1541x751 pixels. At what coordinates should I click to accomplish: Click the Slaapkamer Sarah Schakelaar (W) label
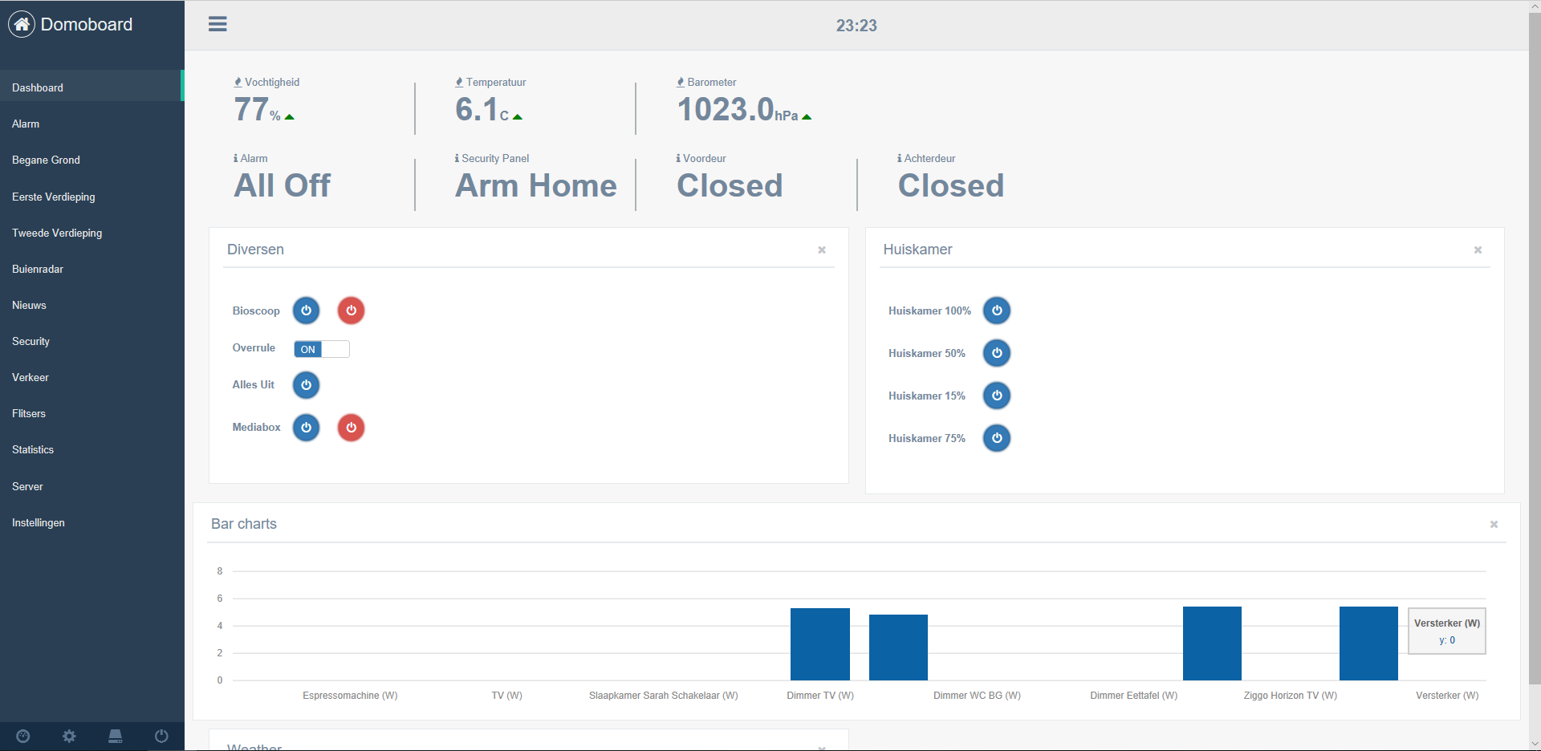(664, 696)
